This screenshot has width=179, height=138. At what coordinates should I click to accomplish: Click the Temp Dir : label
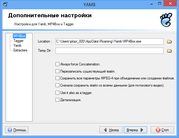coord(45,51)
